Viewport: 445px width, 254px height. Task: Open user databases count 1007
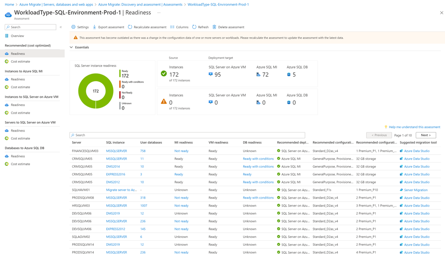coord(144,206)
